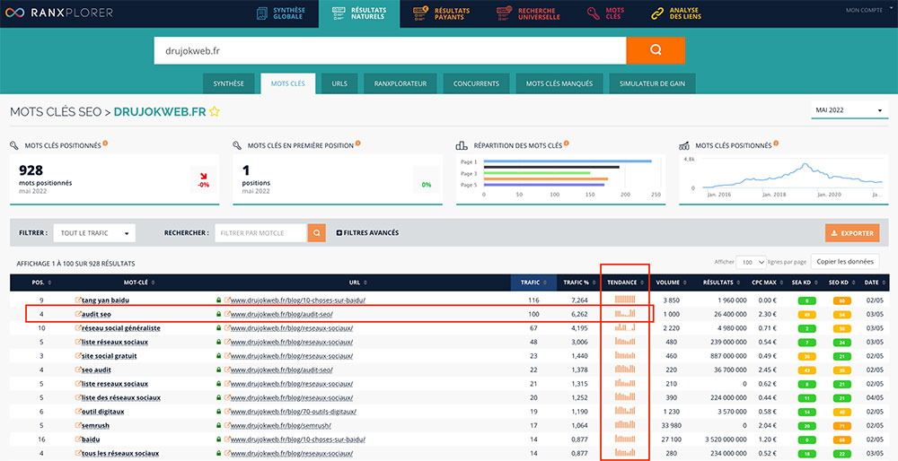Switch to the Concurrents sub-tab
Screen dimensions: 898x461
(x=476, y=83)
